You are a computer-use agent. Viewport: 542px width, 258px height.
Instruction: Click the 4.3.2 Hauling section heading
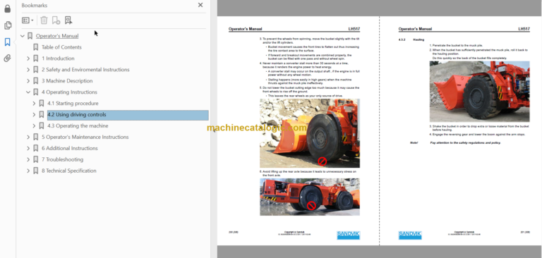(411, 40)
